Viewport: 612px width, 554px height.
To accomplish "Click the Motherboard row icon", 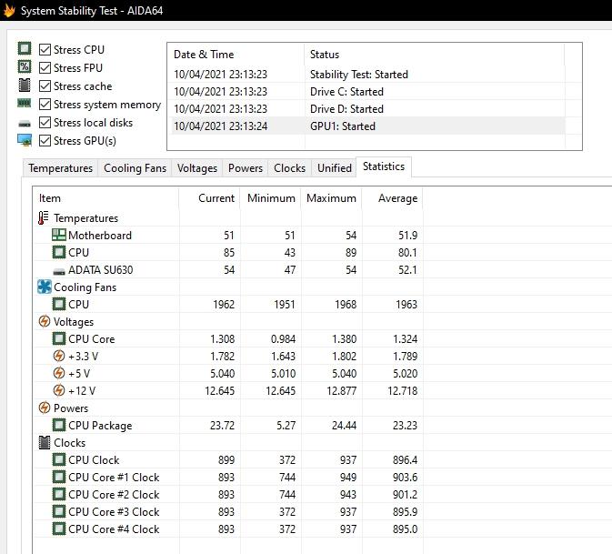I will click(x=59, y=235).
